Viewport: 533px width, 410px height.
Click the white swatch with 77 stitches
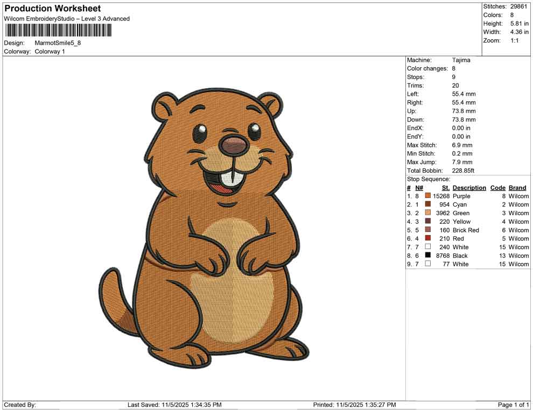[427, 264]
